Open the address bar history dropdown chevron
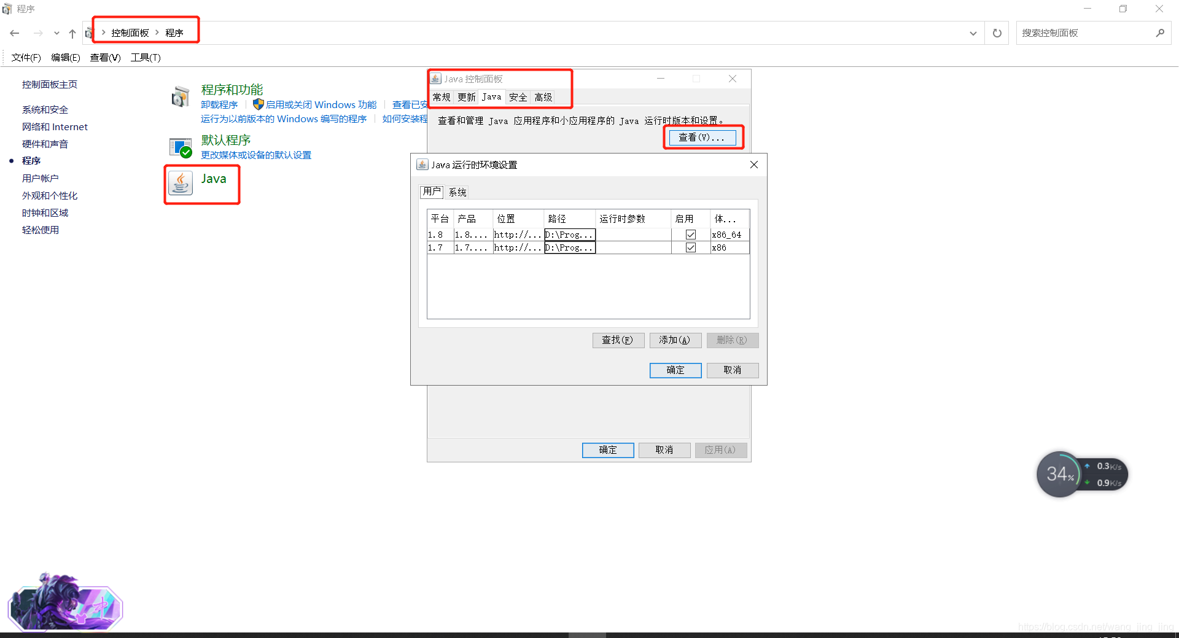1179x638 pixels. pos(973,33)
